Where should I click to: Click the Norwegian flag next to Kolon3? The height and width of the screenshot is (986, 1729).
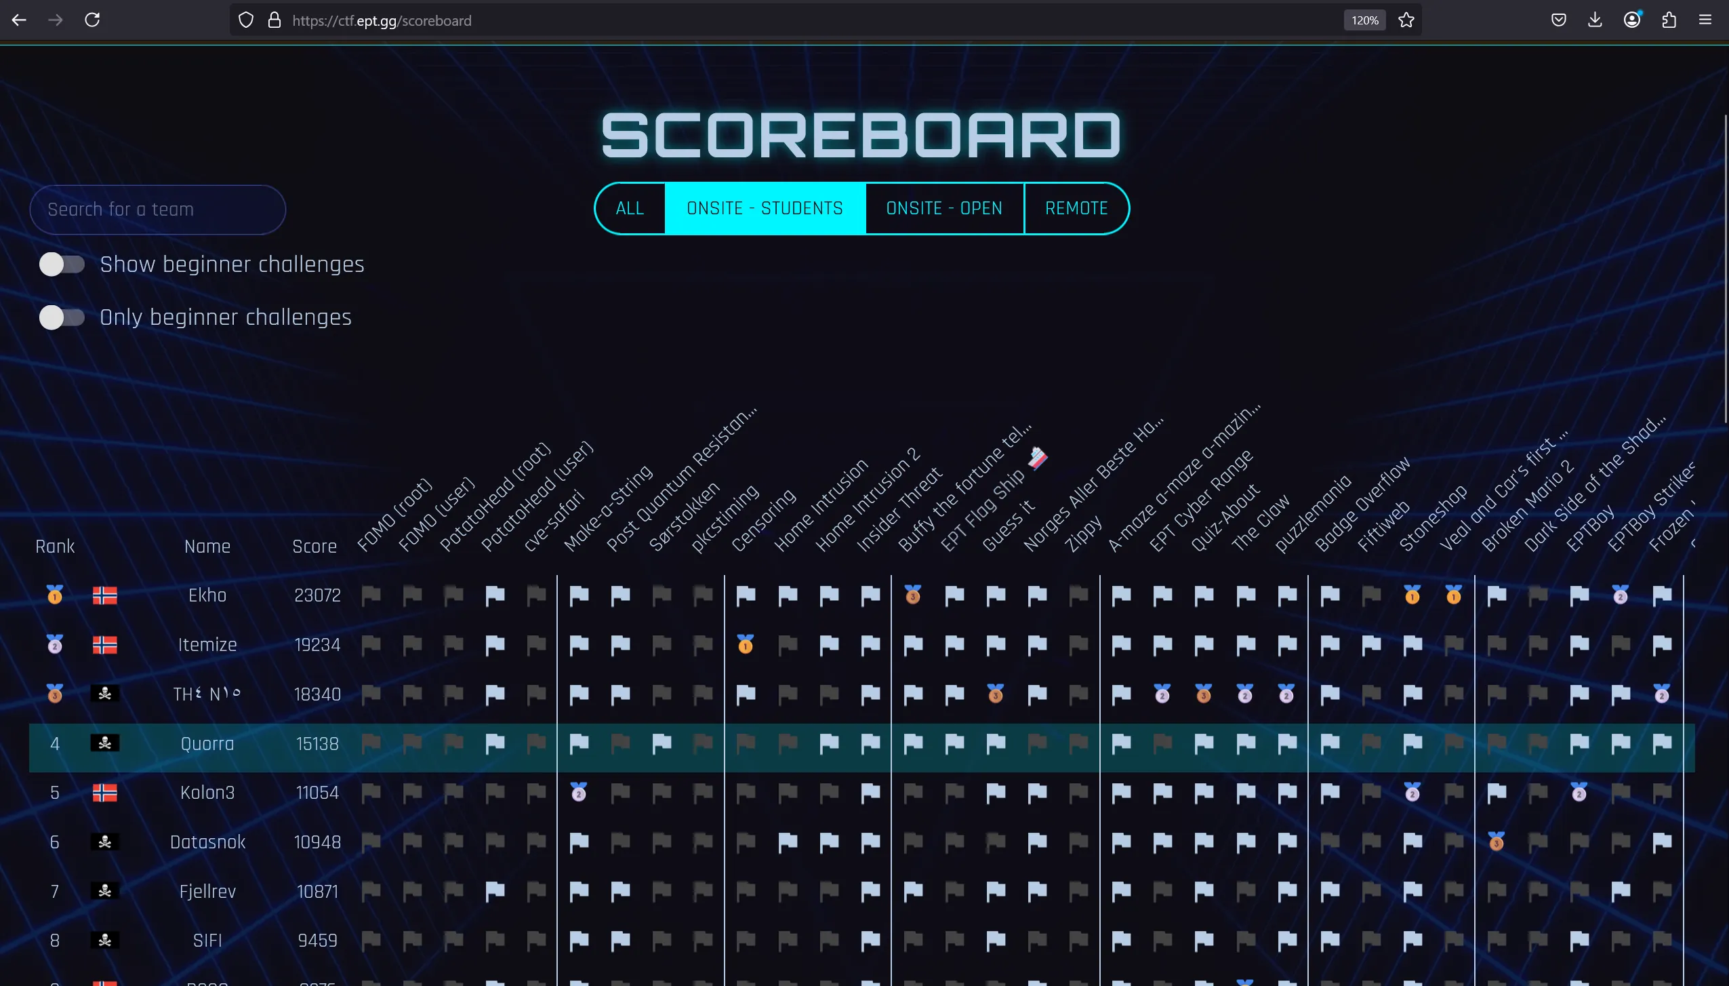pyautogui.click(x=104, y=792)
